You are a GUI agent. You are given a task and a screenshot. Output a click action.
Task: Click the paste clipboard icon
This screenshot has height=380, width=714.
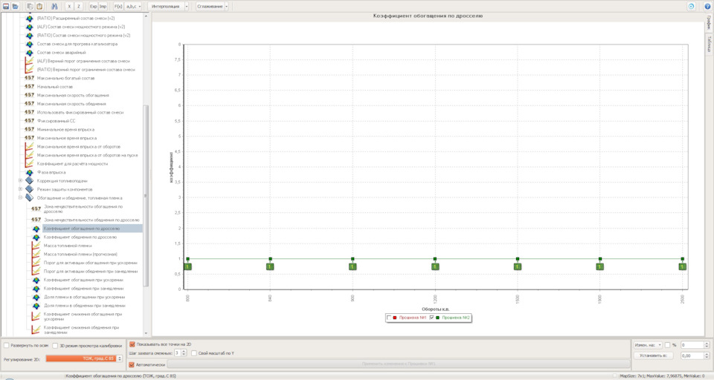click(x=39, y=7)
